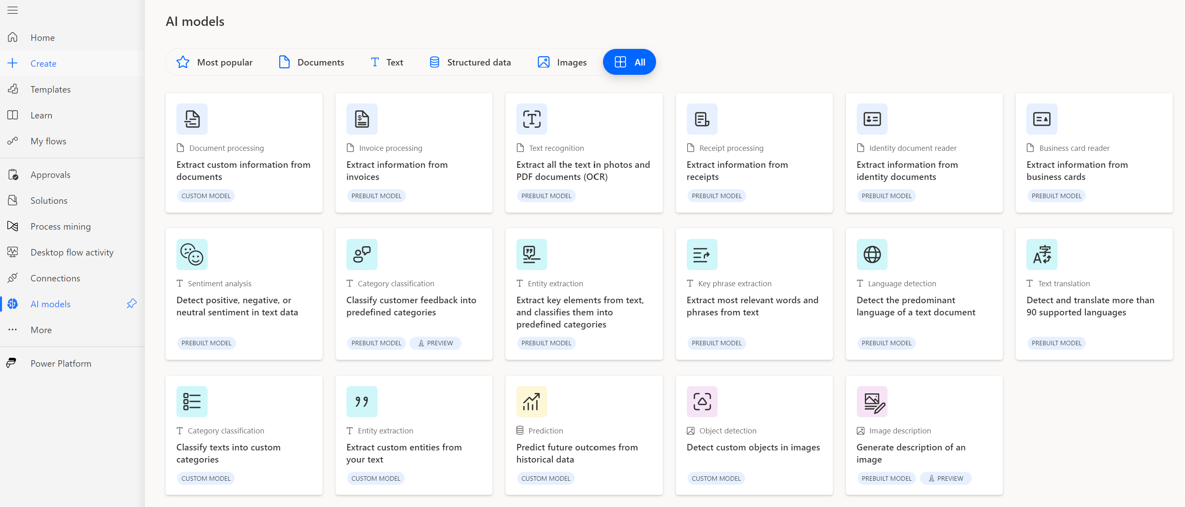The image size is (1185, 507).
Task: Toggle the Images category filter
Action: [562, 62]
